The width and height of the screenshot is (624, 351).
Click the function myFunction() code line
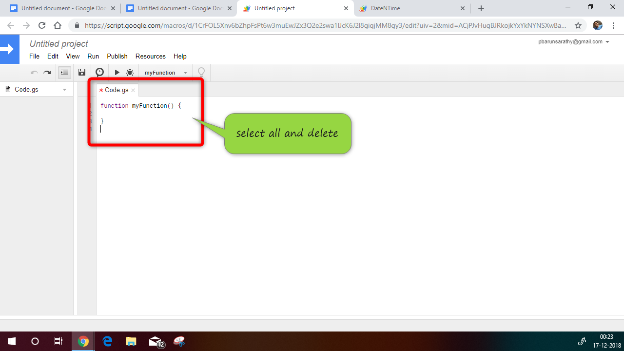141,105
